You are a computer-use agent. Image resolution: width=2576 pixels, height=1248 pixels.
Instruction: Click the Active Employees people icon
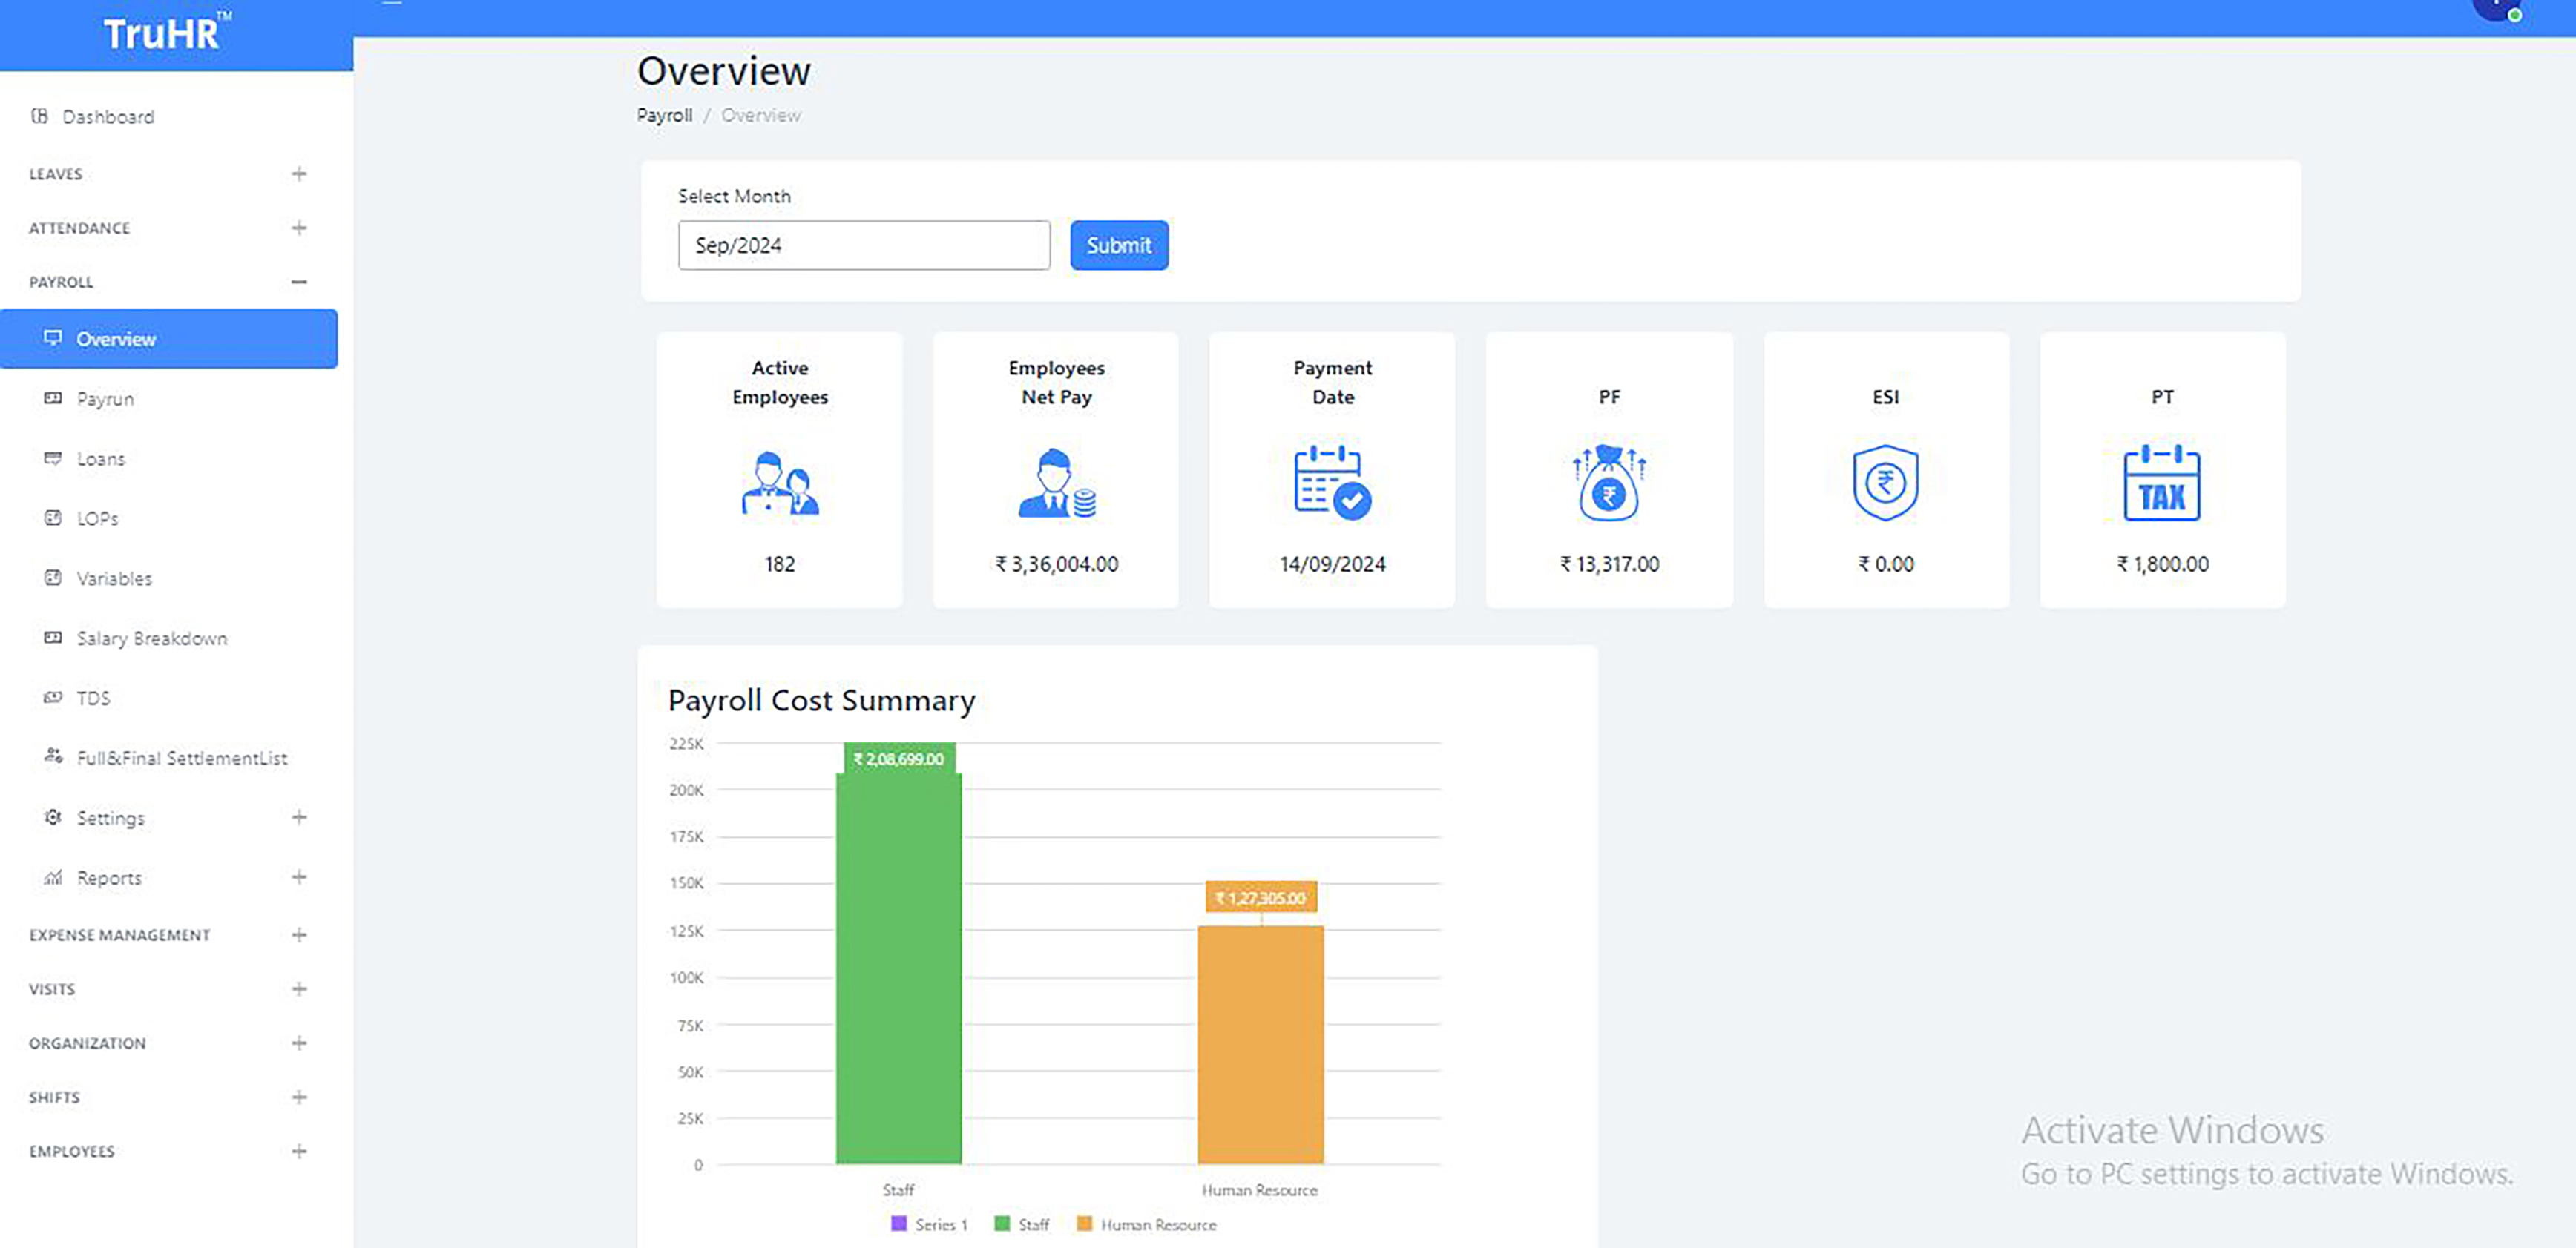(x=780, y=483)
